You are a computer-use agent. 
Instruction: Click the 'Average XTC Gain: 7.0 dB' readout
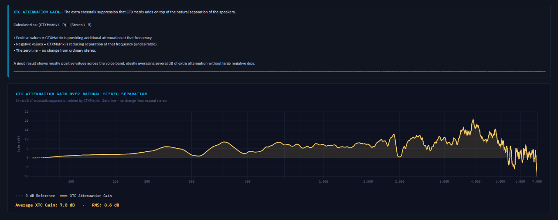[x=45, y=205]
